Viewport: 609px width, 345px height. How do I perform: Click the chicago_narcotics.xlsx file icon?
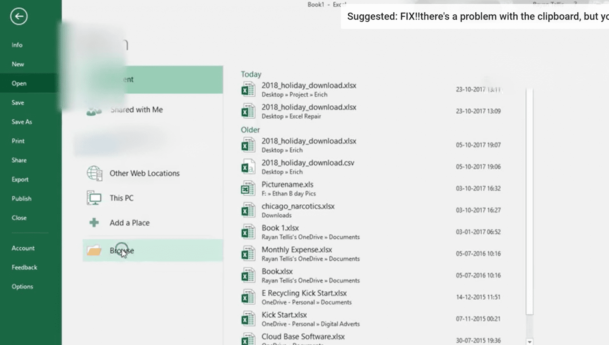(248, 211)
